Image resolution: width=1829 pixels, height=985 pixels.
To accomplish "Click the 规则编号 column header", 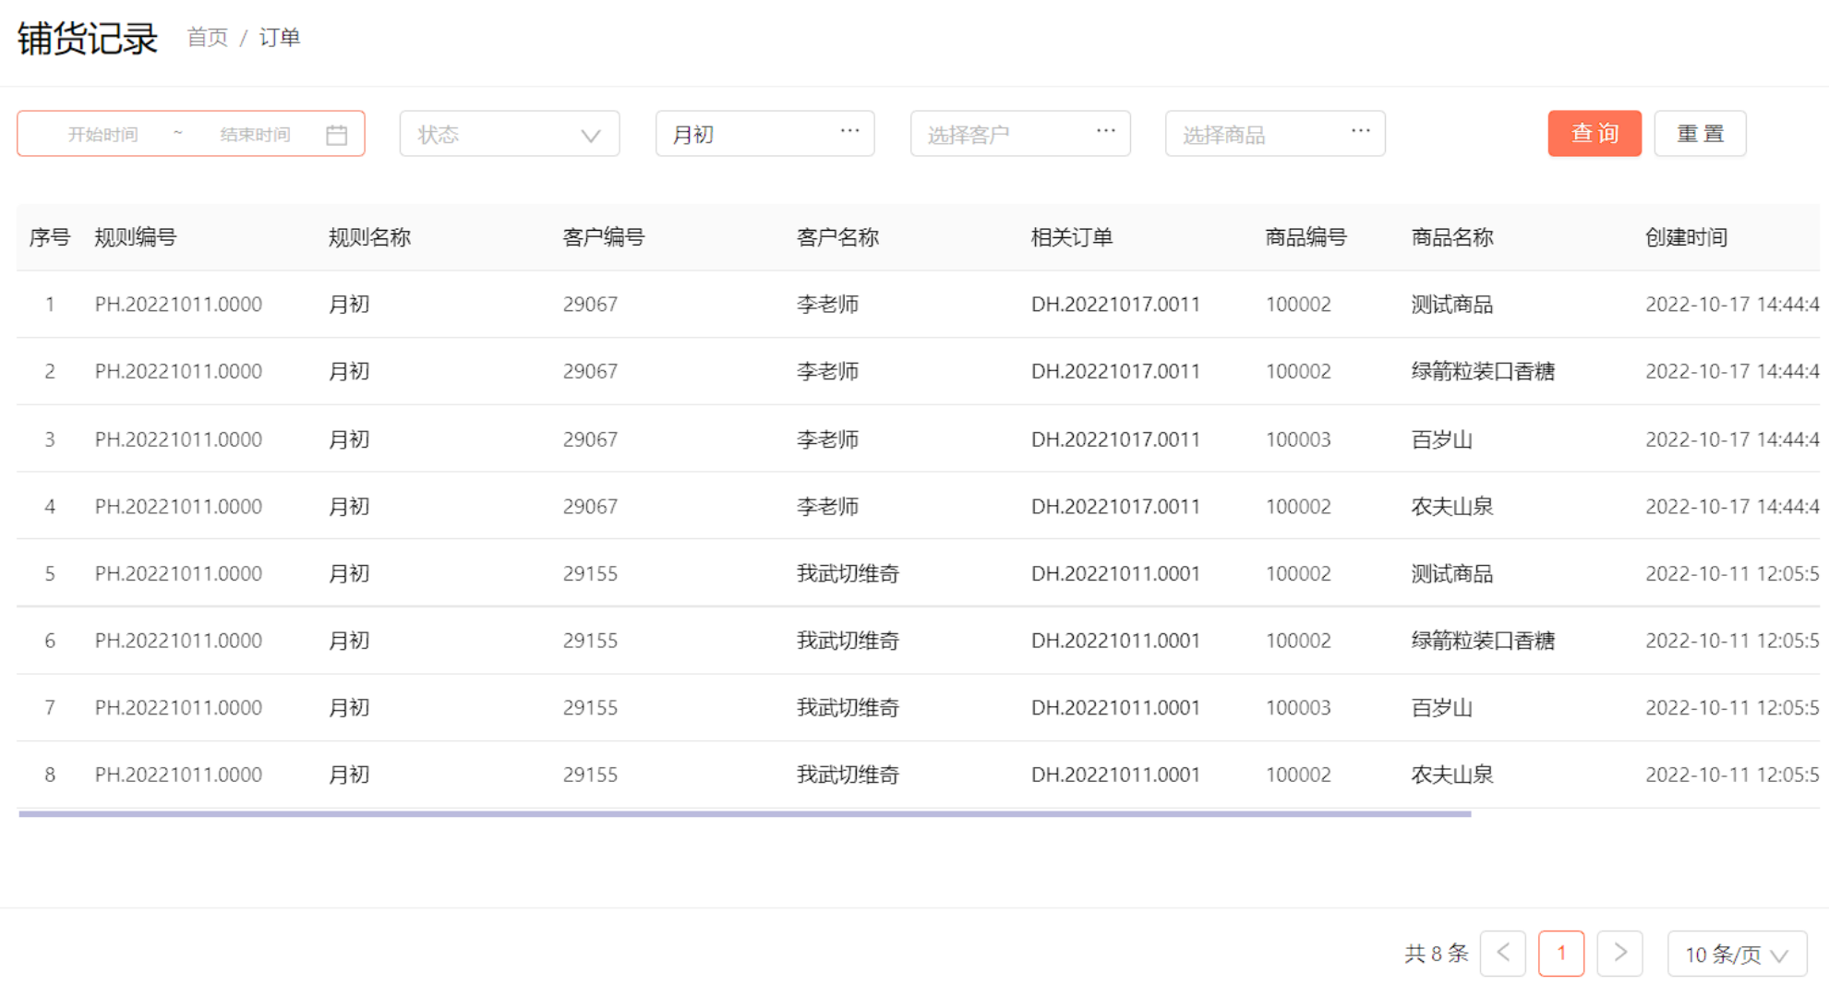I will (136, 237).
